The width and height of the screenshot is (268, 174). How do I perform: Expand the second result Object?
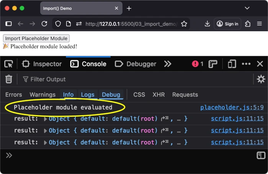pos(45,131)
